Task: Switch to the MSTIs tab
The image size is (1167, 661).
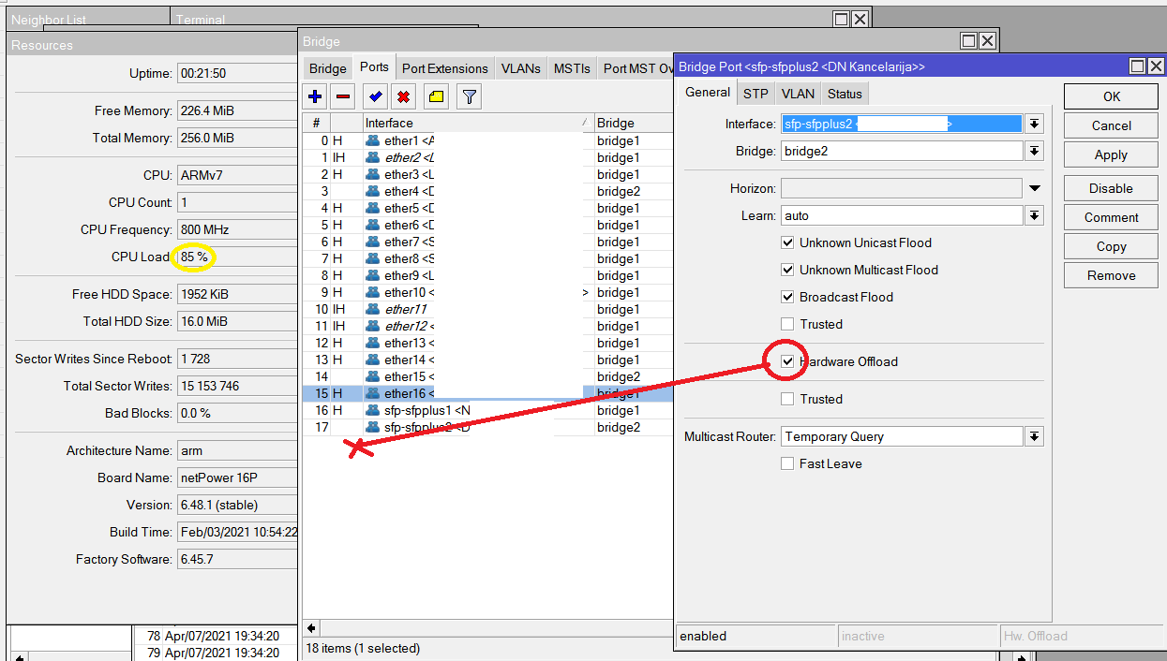Action: tap(573, 68)
